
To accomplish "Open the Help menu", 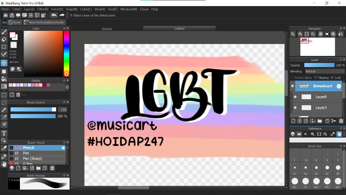I will (154, 9).
